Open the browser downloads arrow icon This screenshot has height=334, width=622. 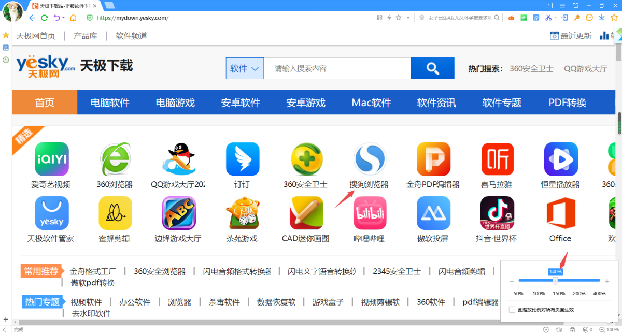602,18
